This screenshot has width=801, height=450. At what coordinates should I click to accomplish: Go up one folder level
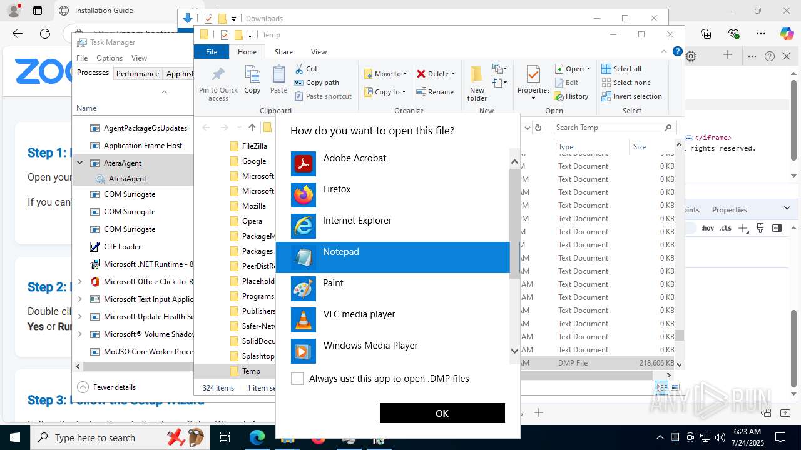(x=252, y=127)
